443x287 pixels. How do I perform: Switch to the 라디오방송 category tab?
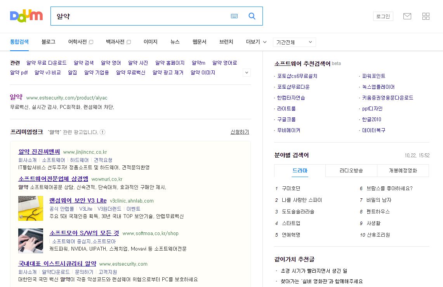[x=351, y=170]
